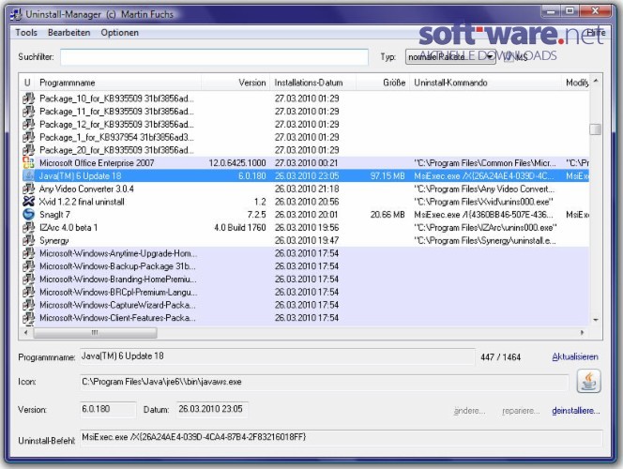The image size is (623, 469).
Task: Click the IZArc 4.0 beta 1 icon
Action: [28, 228]
